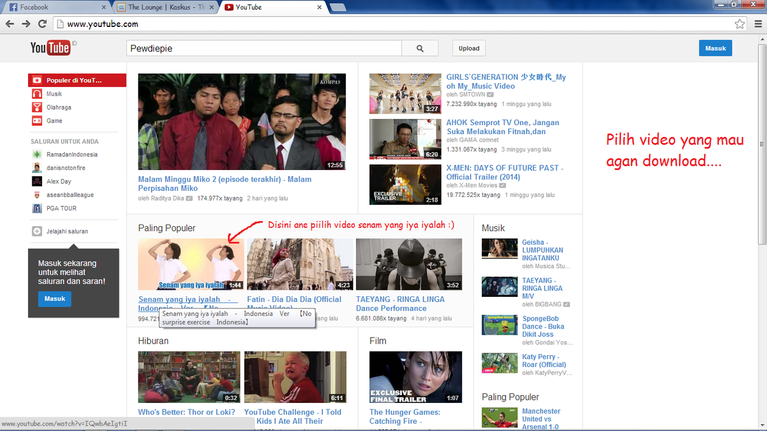This screenshot has width=767, height=431.
Task: Click the Game sidebar icon
Action: (37, 121)
